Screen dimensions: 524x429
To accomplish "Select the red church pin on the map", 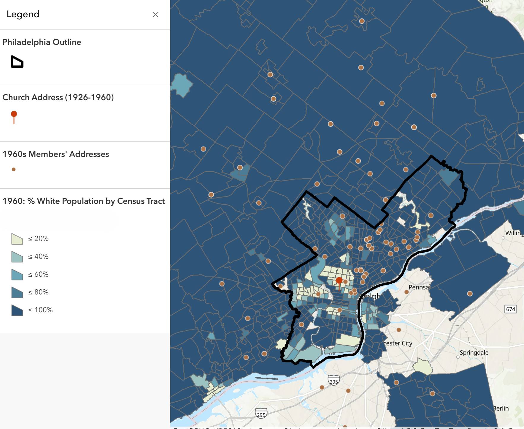I will click(x=339, y=281).
